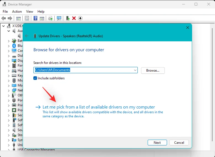Select the Sound controllers speaker row 'Sou'
Screen dimensions: 215x157
(20, 130)
